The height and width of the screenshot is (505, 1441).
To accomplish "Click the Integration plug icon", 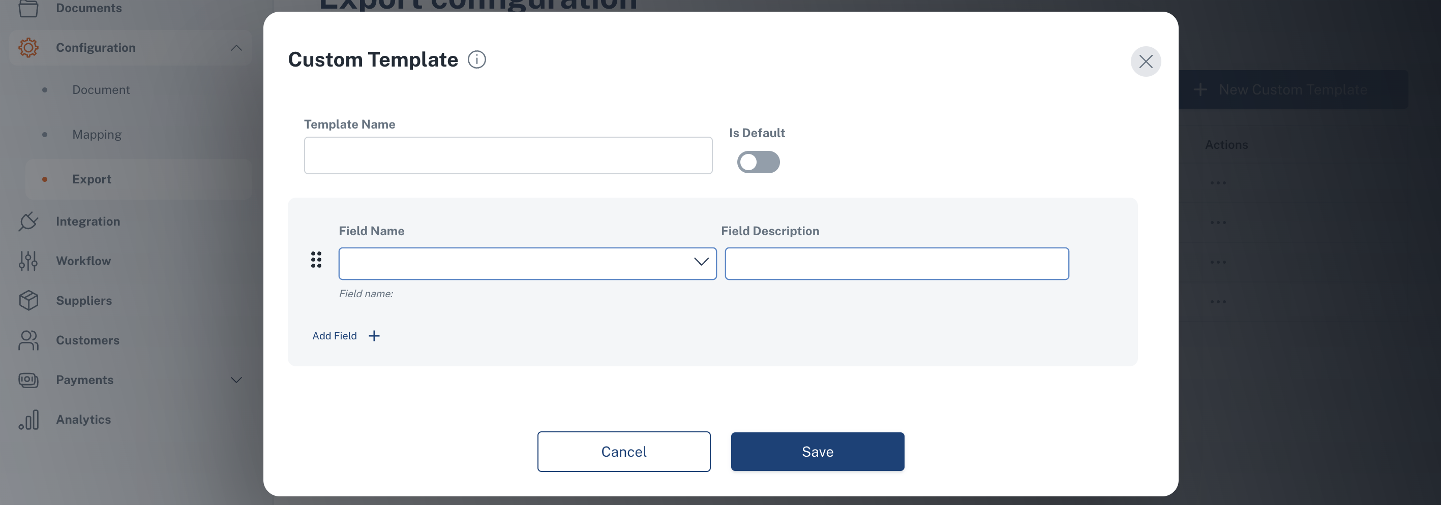I will pos(28,221).
